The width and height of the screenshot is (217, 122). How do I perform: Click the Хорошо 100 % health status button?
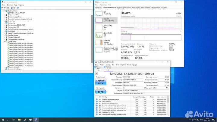(x=101, y=82)
